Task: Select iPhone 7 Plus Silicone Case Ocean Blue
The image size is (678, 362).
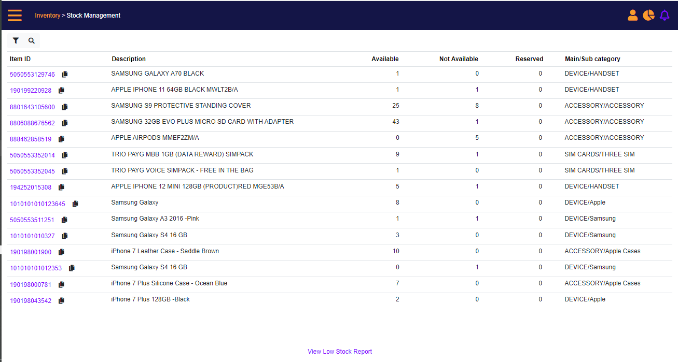Action: 169,283
